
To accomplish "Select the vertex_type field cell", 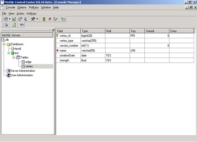I will pyautogui.click(x=68, y=41).
